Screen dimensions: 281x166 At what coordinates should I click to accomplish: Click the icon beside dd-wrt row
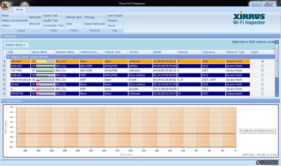4,85
